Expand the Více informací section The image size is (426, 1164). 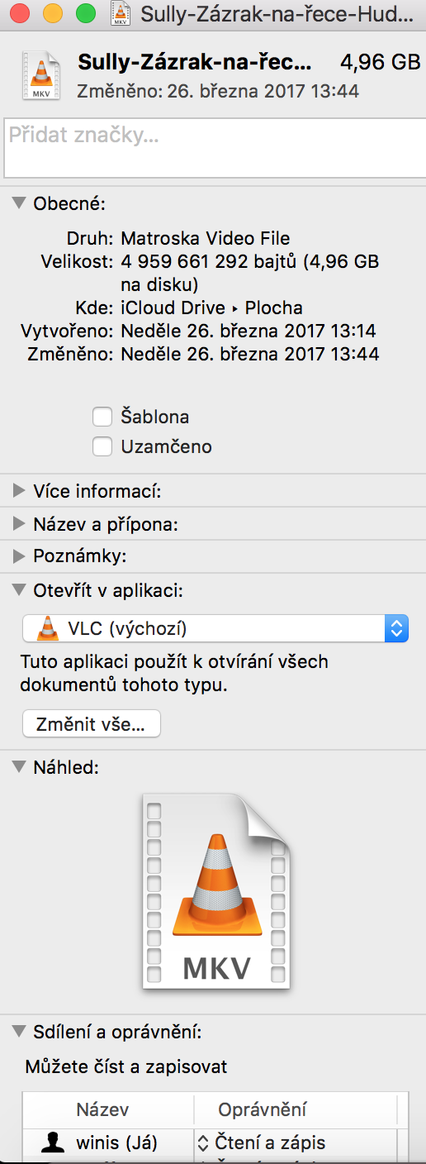(18, 491)
